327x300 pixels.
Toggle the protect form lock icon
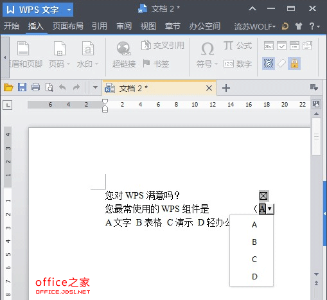tap(294, 64)
